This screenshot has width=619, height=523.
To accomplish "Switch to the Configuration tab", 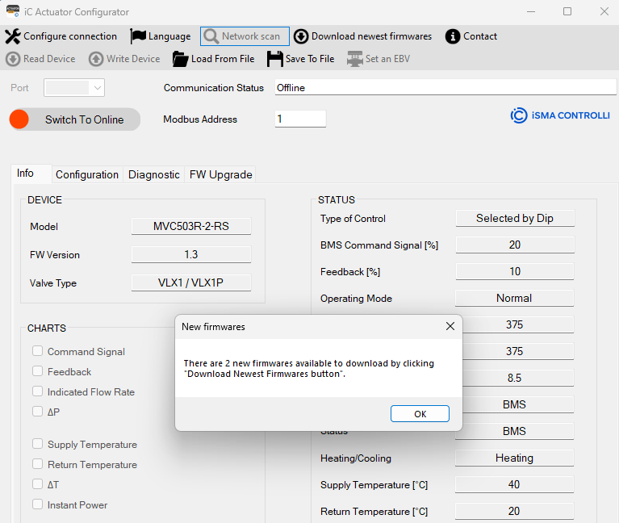I will click(87, 174).
